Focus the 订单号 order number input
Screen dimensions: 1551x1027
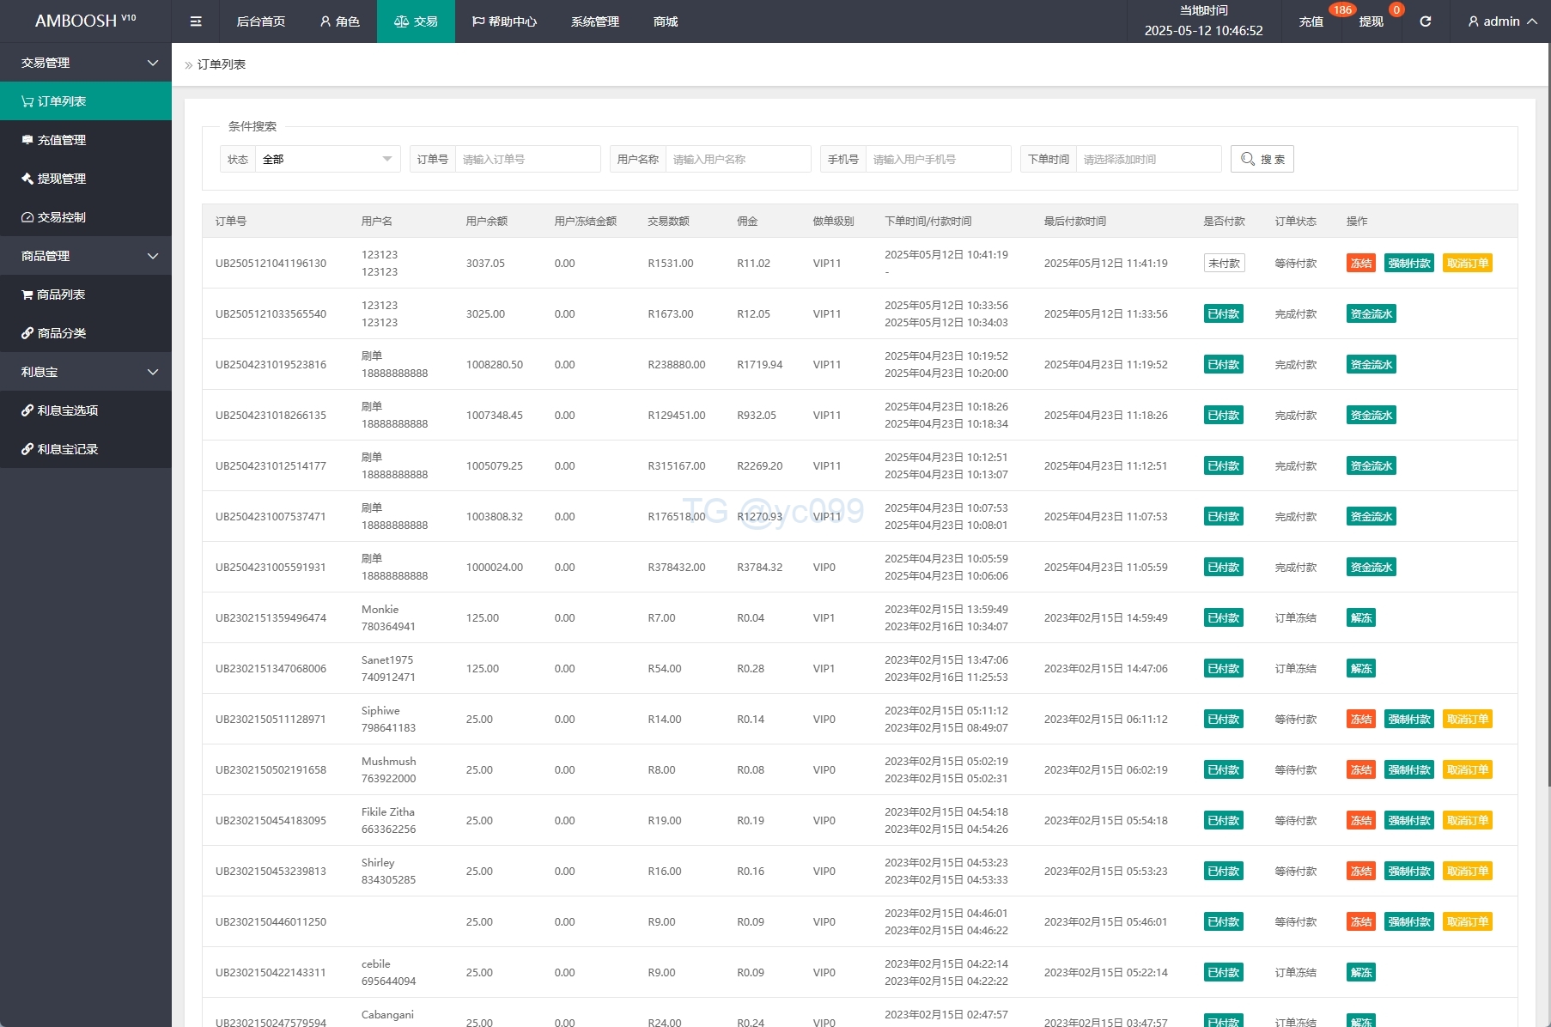[x=527, y=159]
